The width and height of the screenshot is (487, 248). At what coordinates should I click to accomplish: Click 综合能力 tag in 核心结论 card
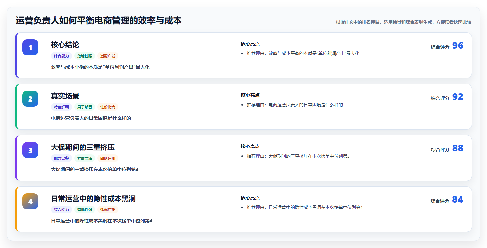61,56
